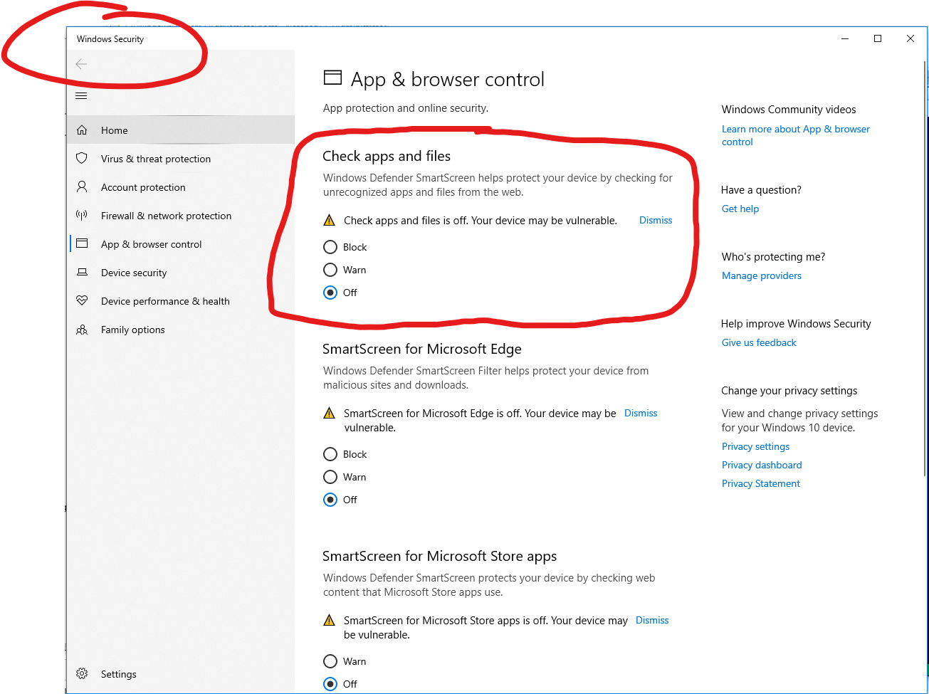The height and width of the screenshot is (694, 929).
Task: Open the Privacy Statement link
Action: [x=761, y=483]
